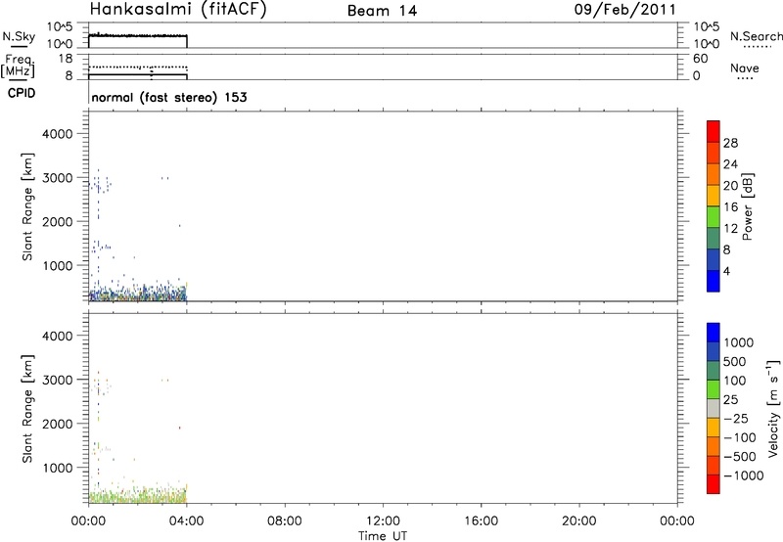Click the -1000 label on Velocity colorbar
The height and width of the screenshot is (542, 783).
point(744,475)
